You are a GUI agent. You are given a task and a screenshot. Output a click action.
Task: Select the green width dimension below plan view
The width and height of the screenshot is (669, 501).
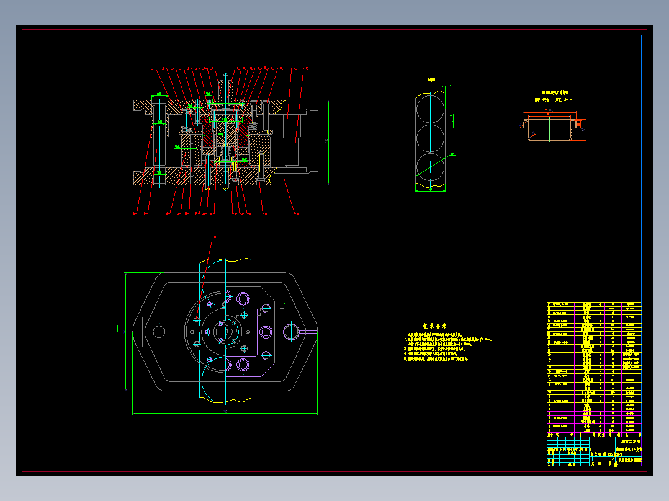click(x=225, y=413)
